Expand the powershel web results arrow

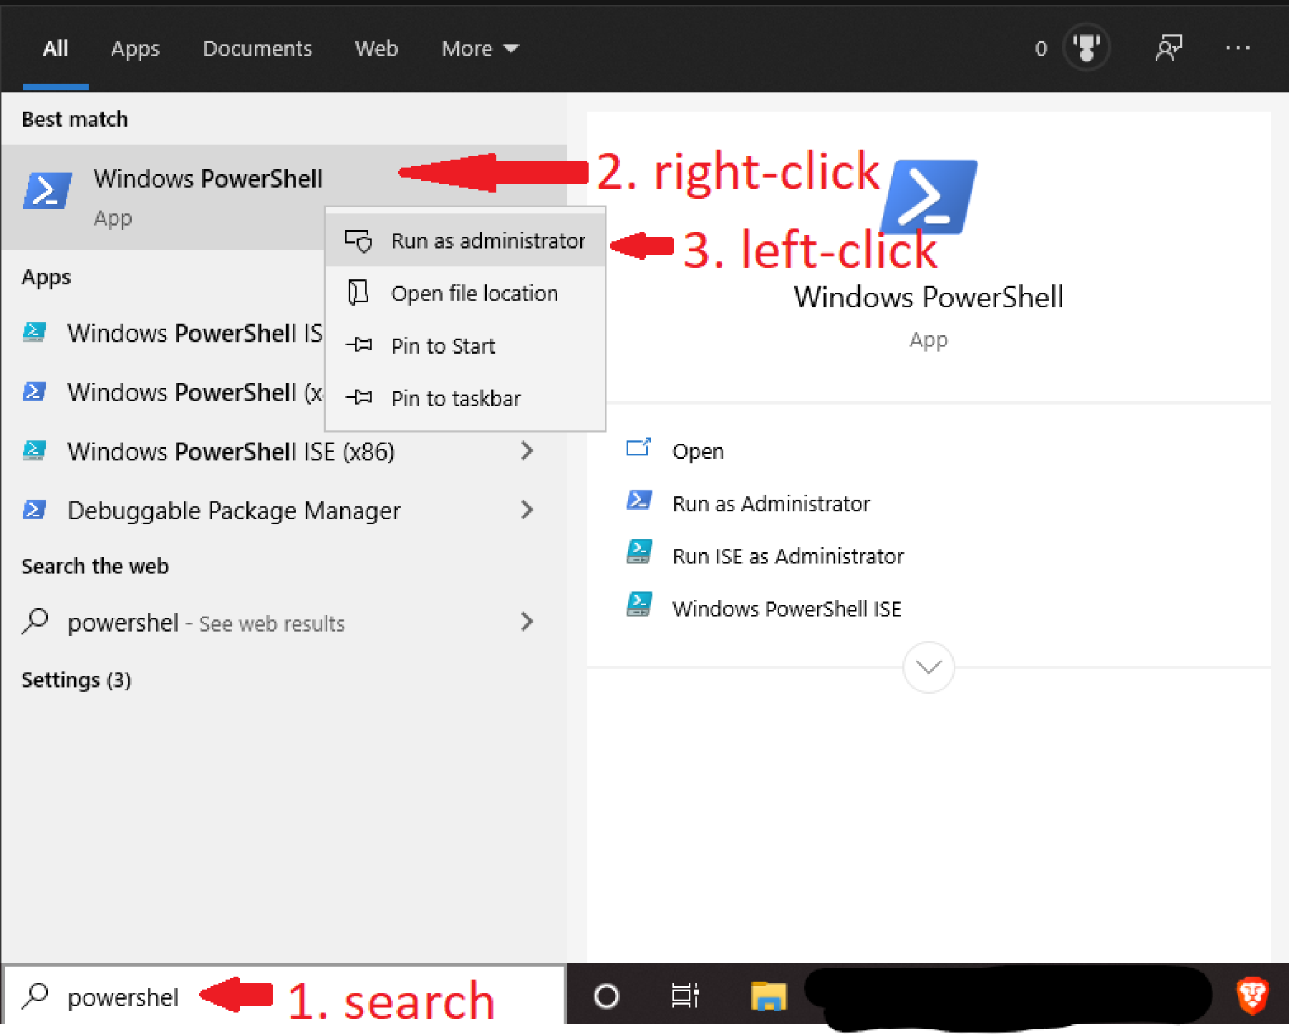click(527, 622)
